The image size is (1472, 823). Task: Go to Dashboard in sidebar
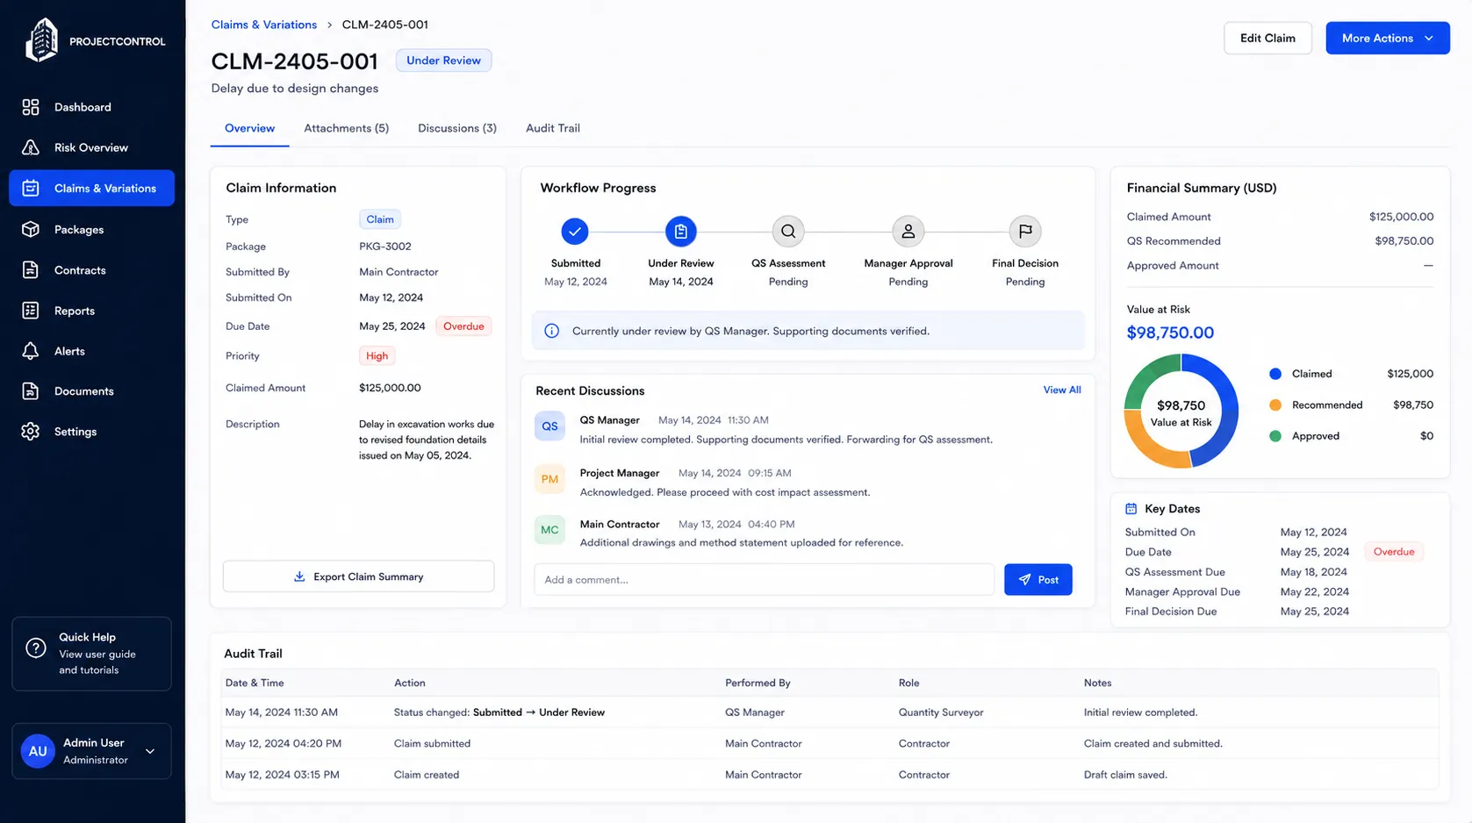pos(92,107)
